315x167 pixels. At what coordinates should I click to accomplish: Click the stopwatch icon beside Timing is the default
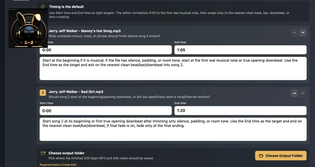(43, 7)
